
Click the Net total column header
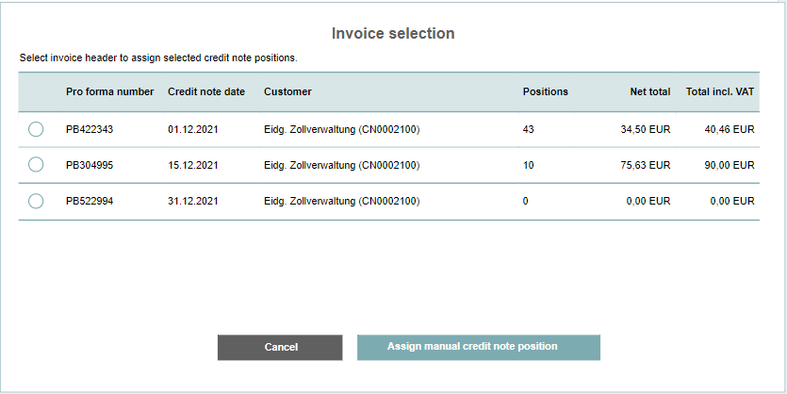(650, 92)
